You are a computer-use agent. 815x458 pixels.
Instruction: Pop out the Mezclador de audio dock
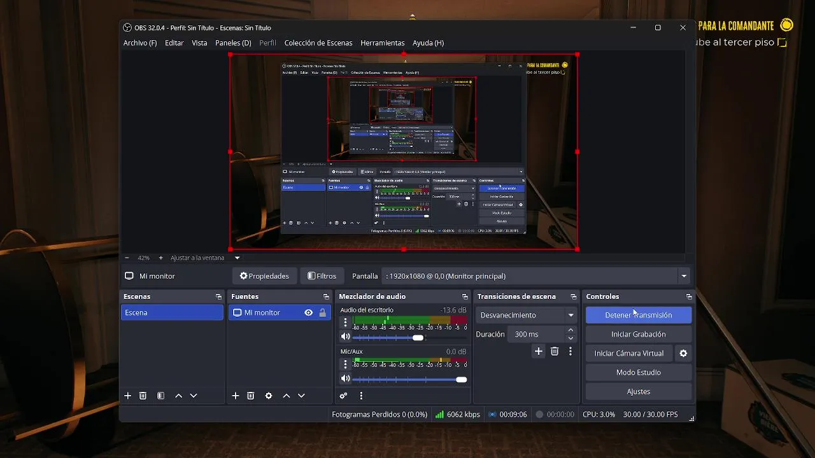click(465, 296)
